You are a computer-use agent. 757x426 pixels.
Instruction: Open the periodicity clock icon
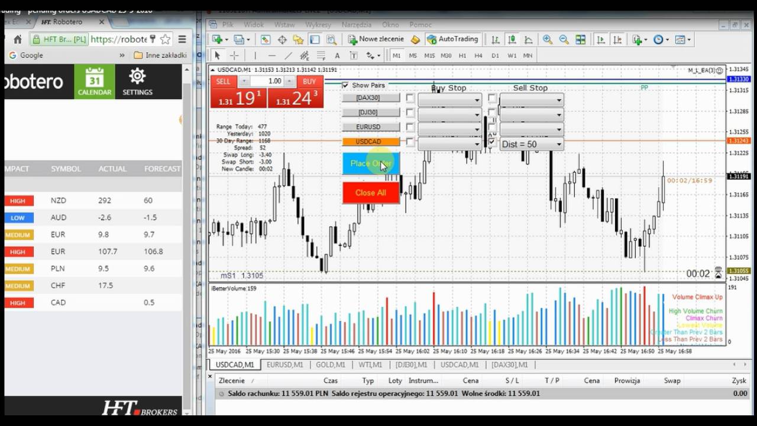coord(658,40)
